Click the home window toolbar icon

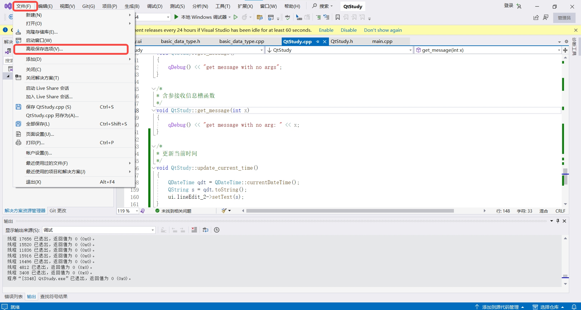coord(271,17)
